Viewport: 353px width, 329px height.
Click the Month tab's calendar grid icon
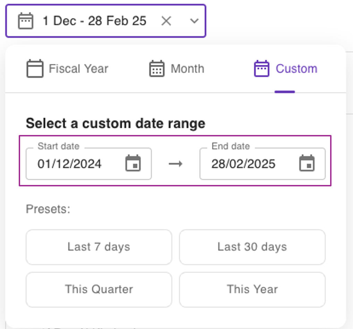[157, 69]
